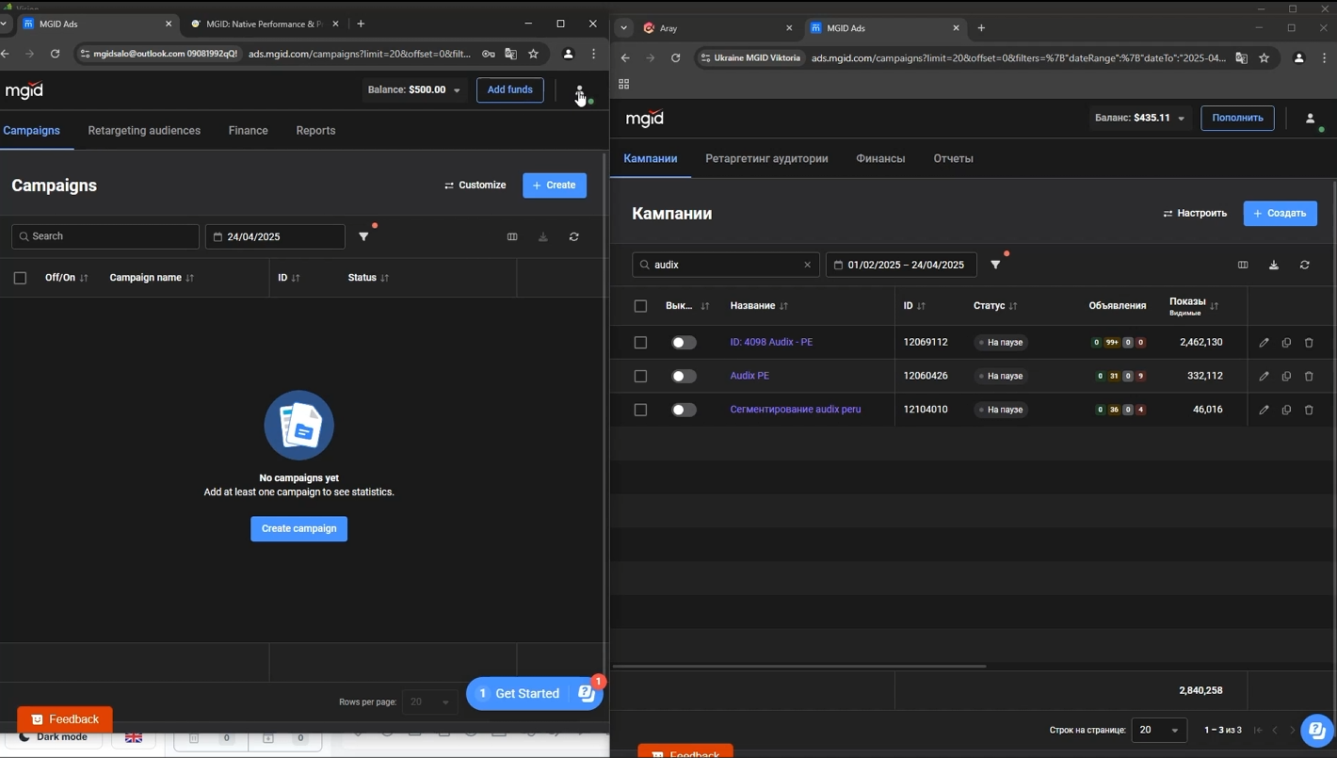This screenshot has width=1337, height=758.
Task: Translate page icon in right browser
Action: click(1241, 57)
